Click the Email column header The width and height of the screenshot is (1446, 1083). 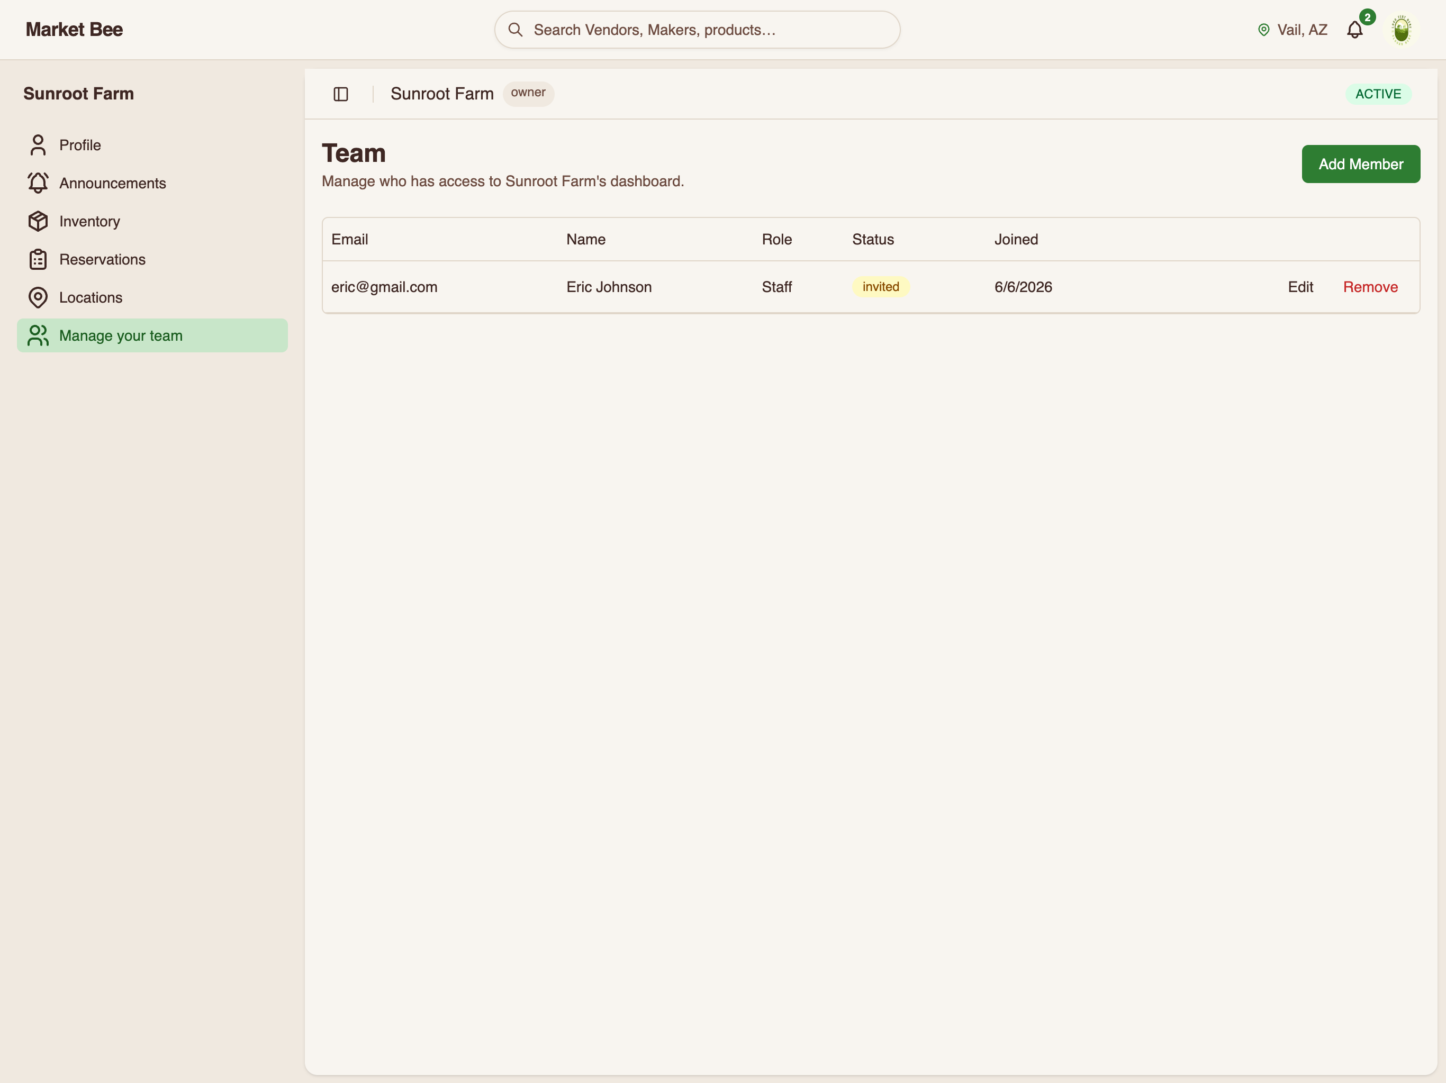coord(350,239)
